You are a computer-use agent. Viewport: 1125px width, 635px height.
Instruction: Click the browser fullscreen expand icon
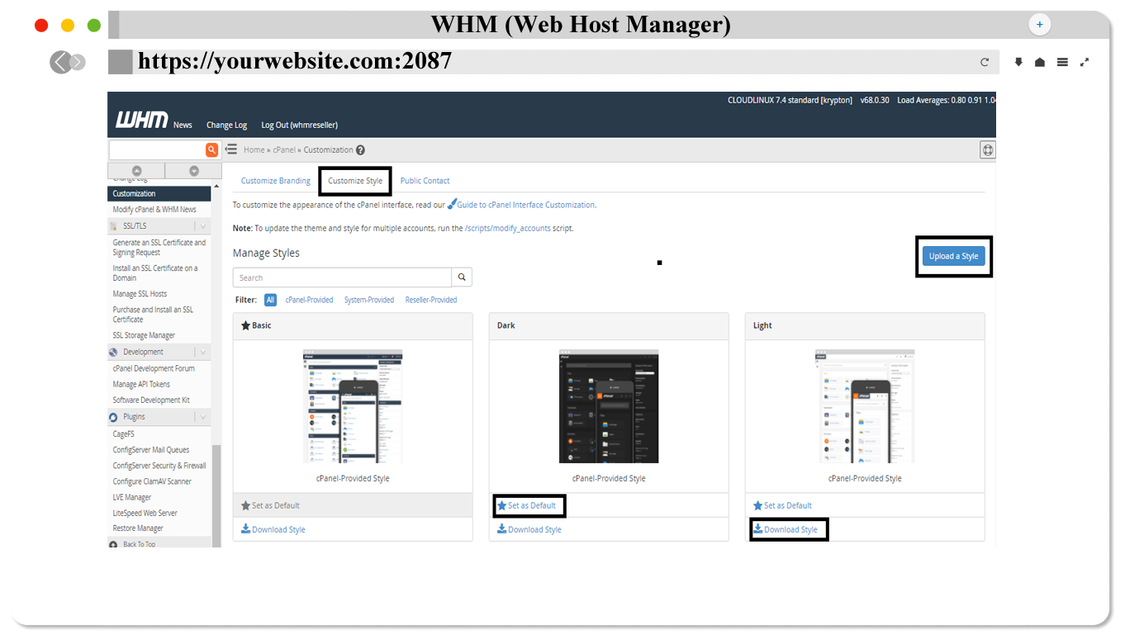[x=1085, y=62]
